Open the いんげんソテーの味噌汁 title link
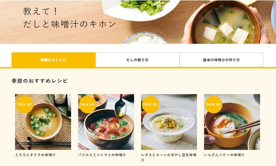Screen dimensions: 276x166 [224, 155]
